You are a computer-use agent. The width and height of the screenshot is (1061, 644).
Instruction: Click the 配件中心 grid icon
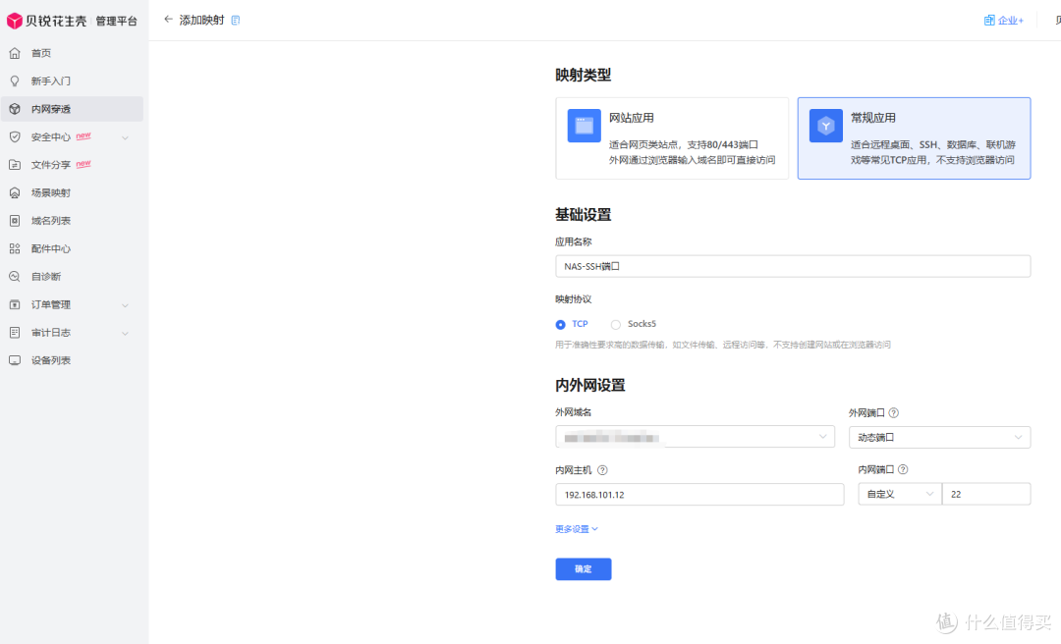pyautogui.click(x=14, y=248)
